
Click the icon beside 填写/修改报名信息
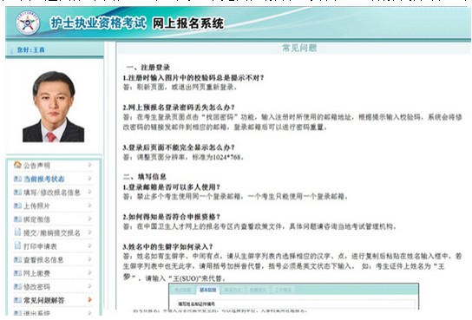click(x=17, y=193)
